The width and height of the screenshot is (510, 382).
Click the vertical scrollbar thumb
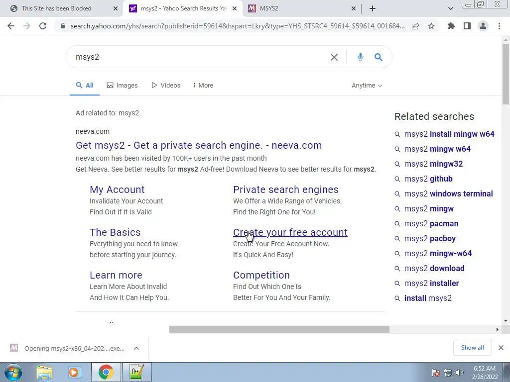pos(506,74)
